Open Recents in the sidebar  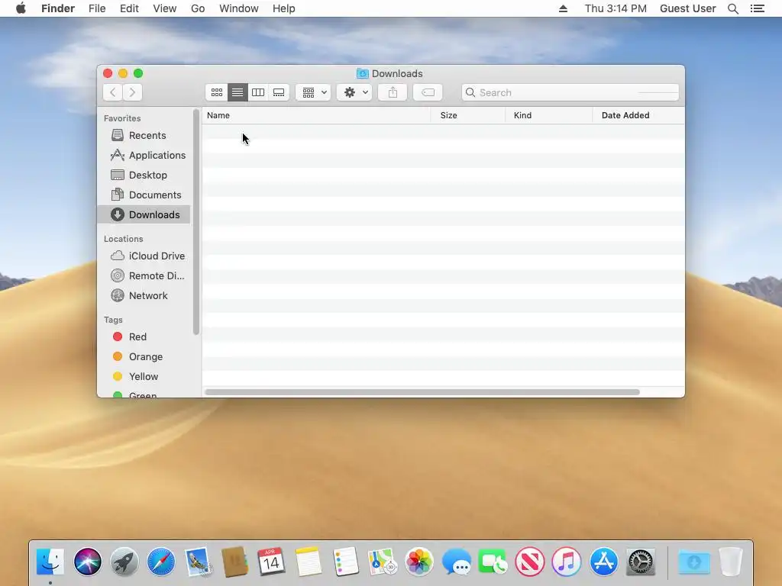click(144, 135)
